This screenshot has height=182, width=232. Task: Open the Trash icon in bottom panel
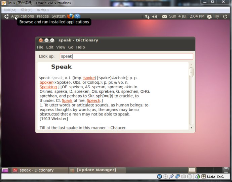click(x=226, y=170)
